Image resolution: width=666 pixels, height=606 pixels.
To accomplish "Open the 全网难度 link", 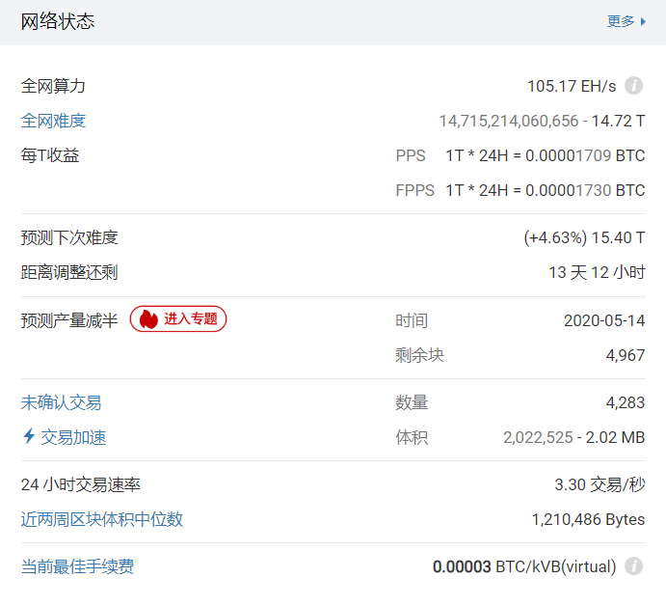I will click(x=54, y=121).
